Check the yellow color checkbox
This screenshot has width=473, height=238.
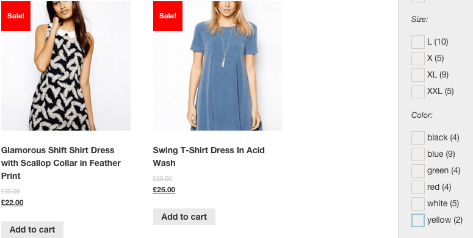tap(418, 220)
